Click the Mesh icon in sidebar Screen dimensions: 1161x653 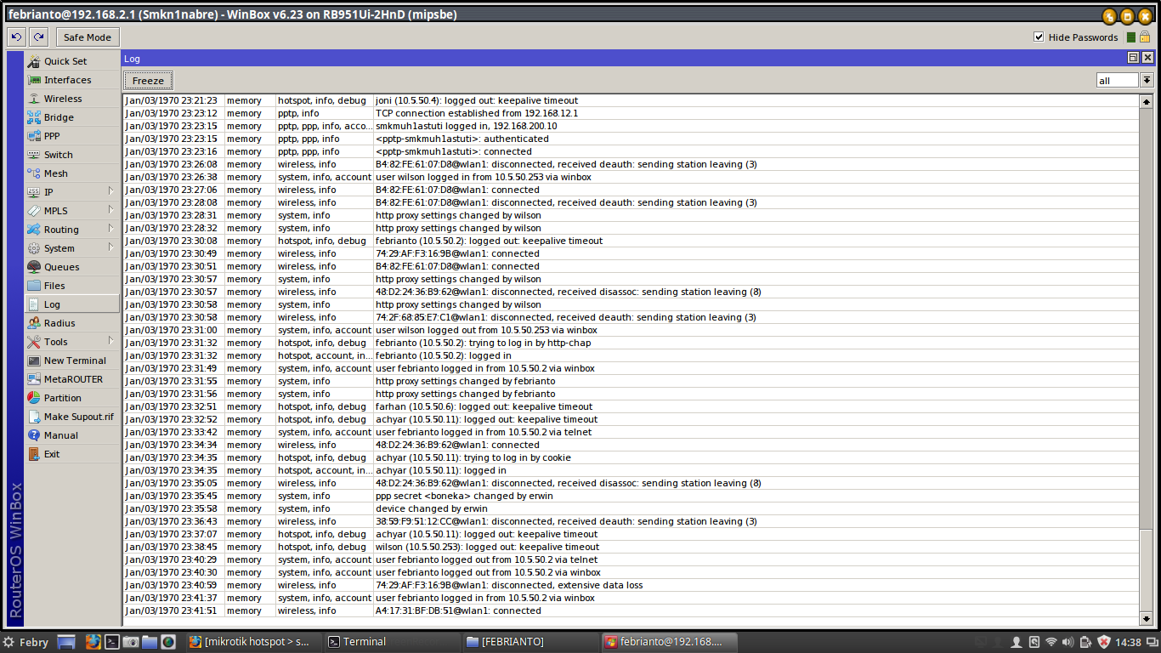[x=34, y=173]
